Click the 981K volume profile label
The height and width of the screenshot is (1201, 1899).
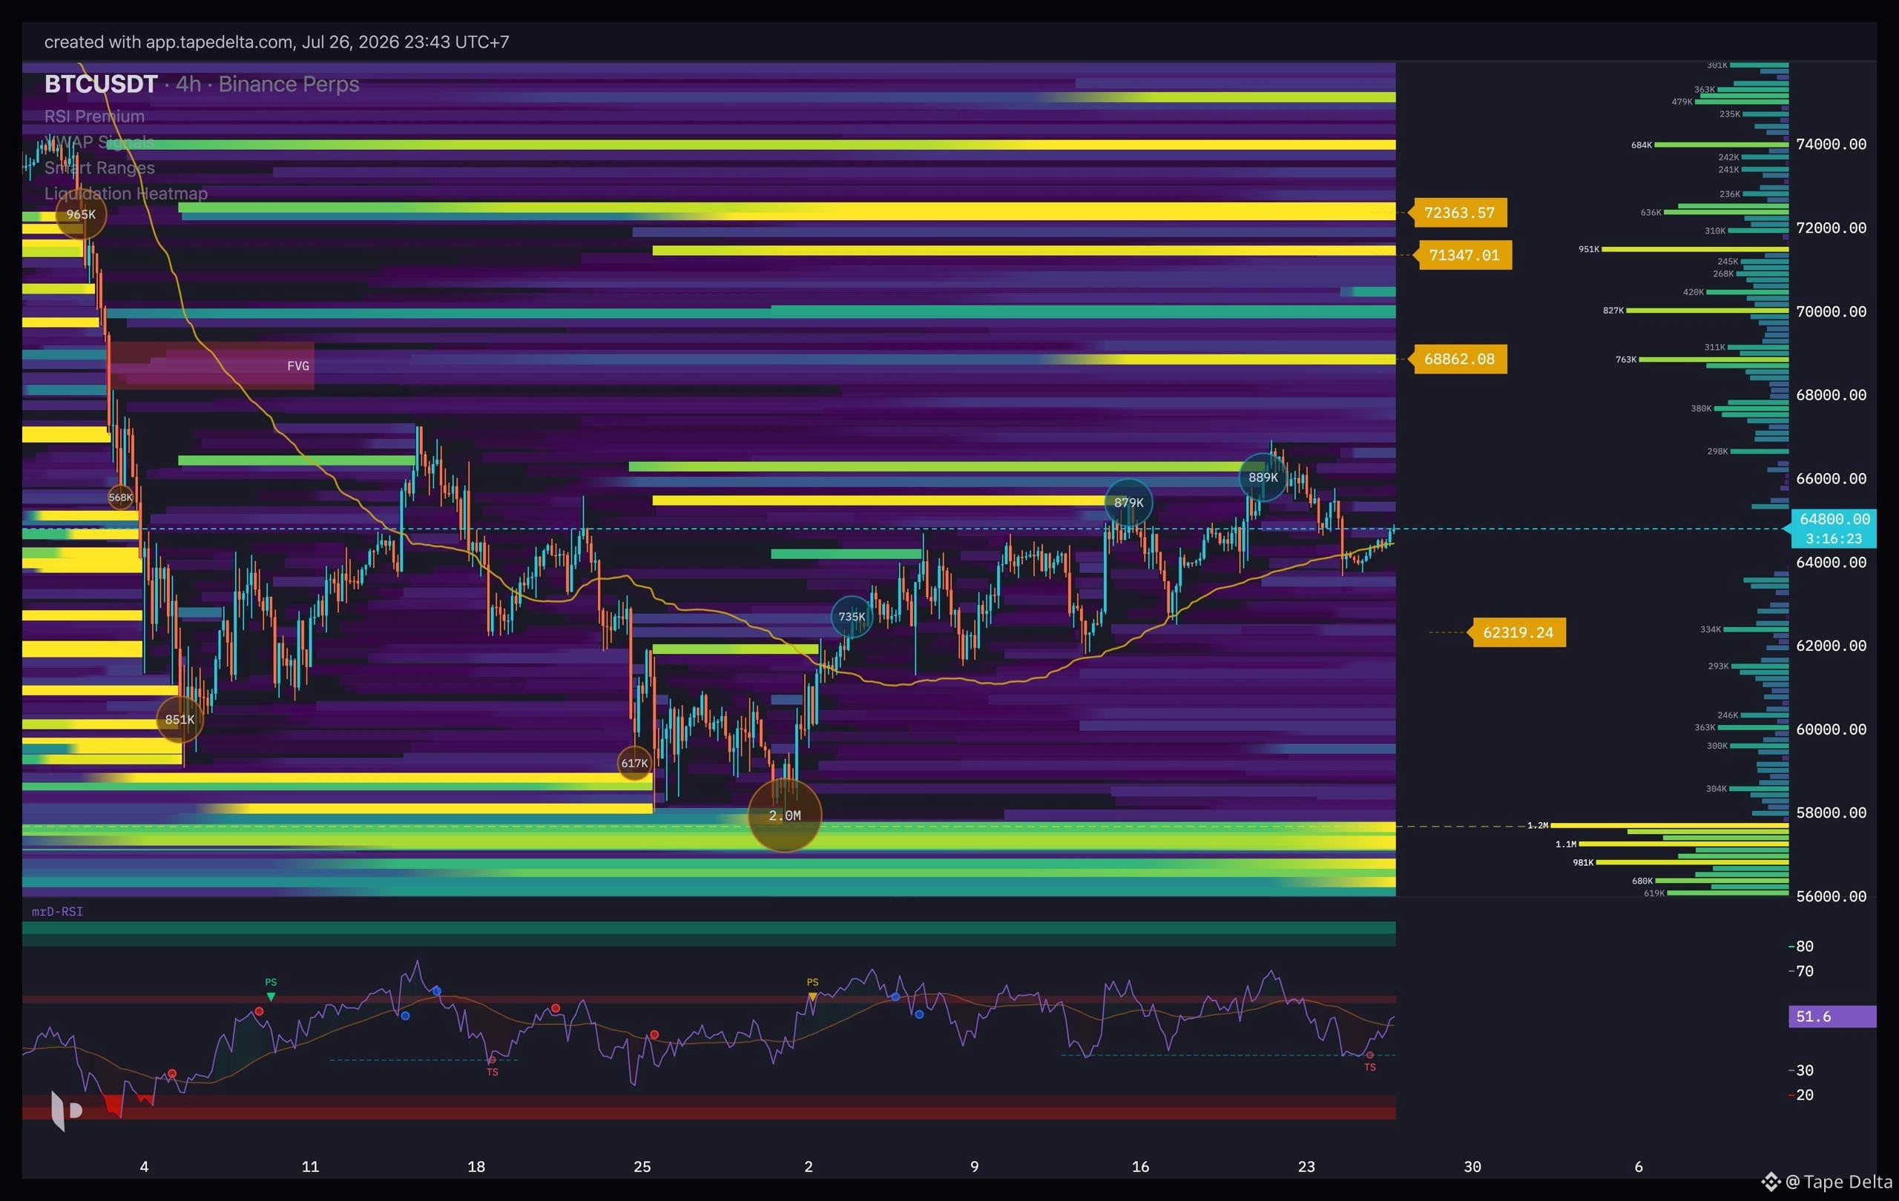pos(1584,862)
